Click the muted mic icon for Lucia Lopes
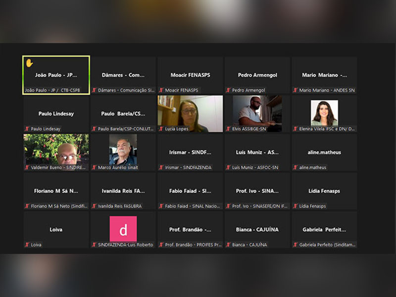The width and height of the screenshot is (396, 297). pos(161,129)
